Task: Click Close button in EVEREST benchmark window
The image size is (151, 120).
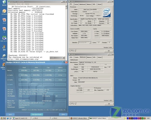Action: [63, 114]
